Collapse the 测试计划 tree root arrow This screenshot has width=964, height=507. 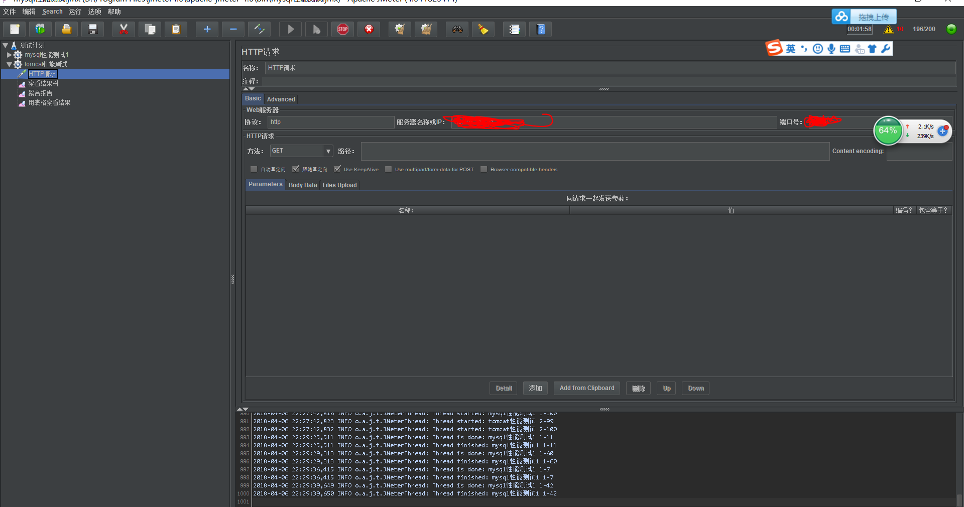6,45
